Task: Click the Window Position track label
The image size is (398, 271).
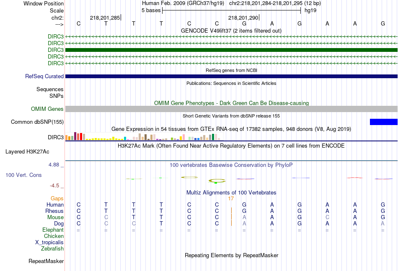Action: 44,3
